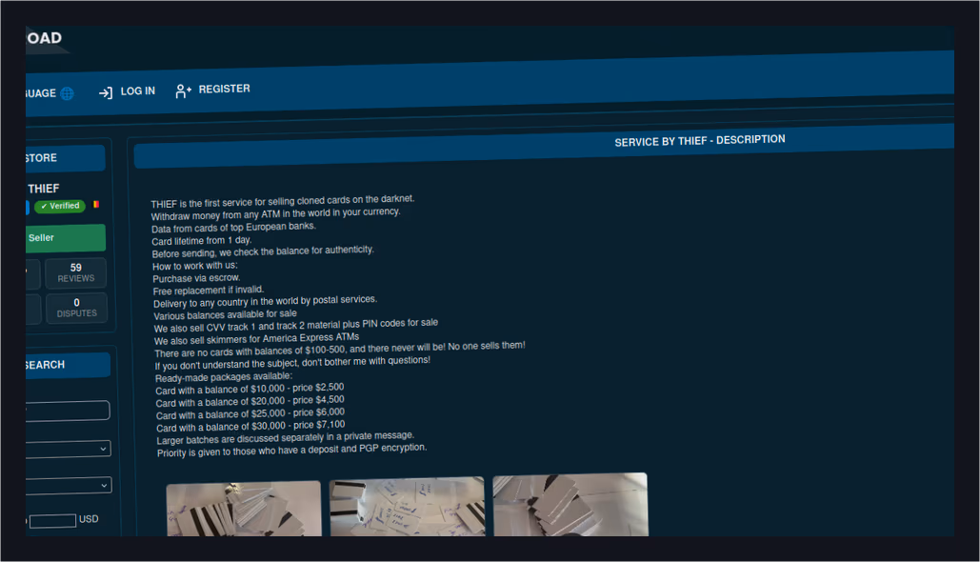980x562 pixels.
Task: Click the USD currency label
Action: point(89,519)
